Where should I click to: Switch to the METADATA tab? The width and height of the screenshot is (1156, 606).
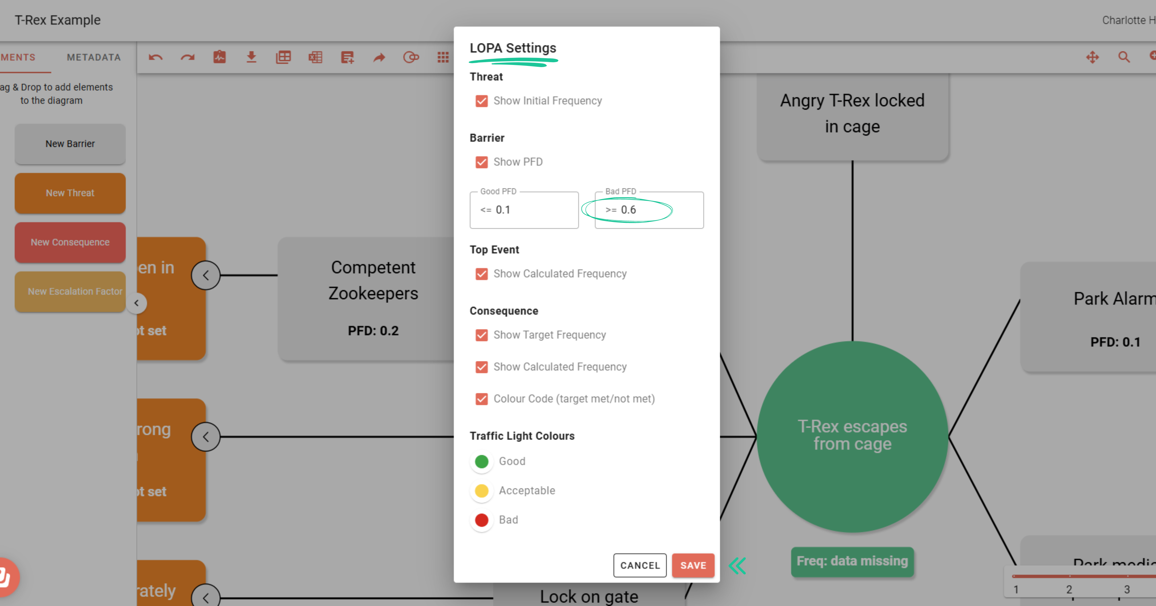(94, 57)
